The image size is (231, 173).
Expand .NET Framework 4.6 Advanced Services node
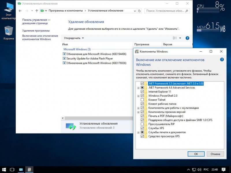138,88
